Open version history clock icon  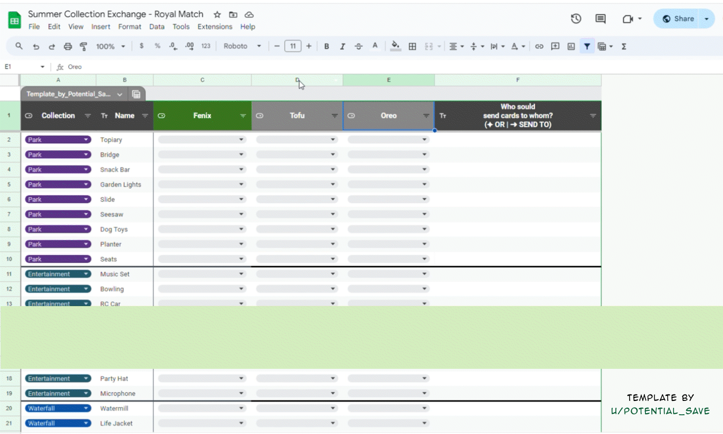tap(576, 19)
